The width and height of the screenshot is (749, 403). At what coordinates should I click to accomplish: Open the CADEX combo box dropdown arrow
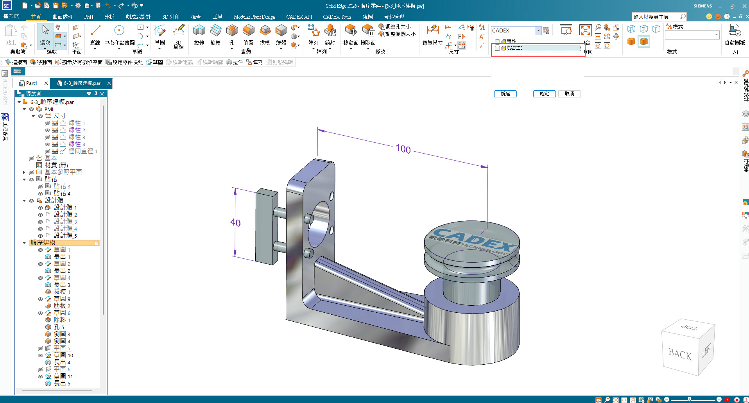pos(538,30)
